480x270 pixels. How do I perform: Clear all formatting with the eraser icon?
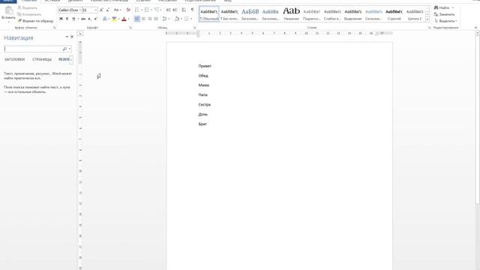128,10
